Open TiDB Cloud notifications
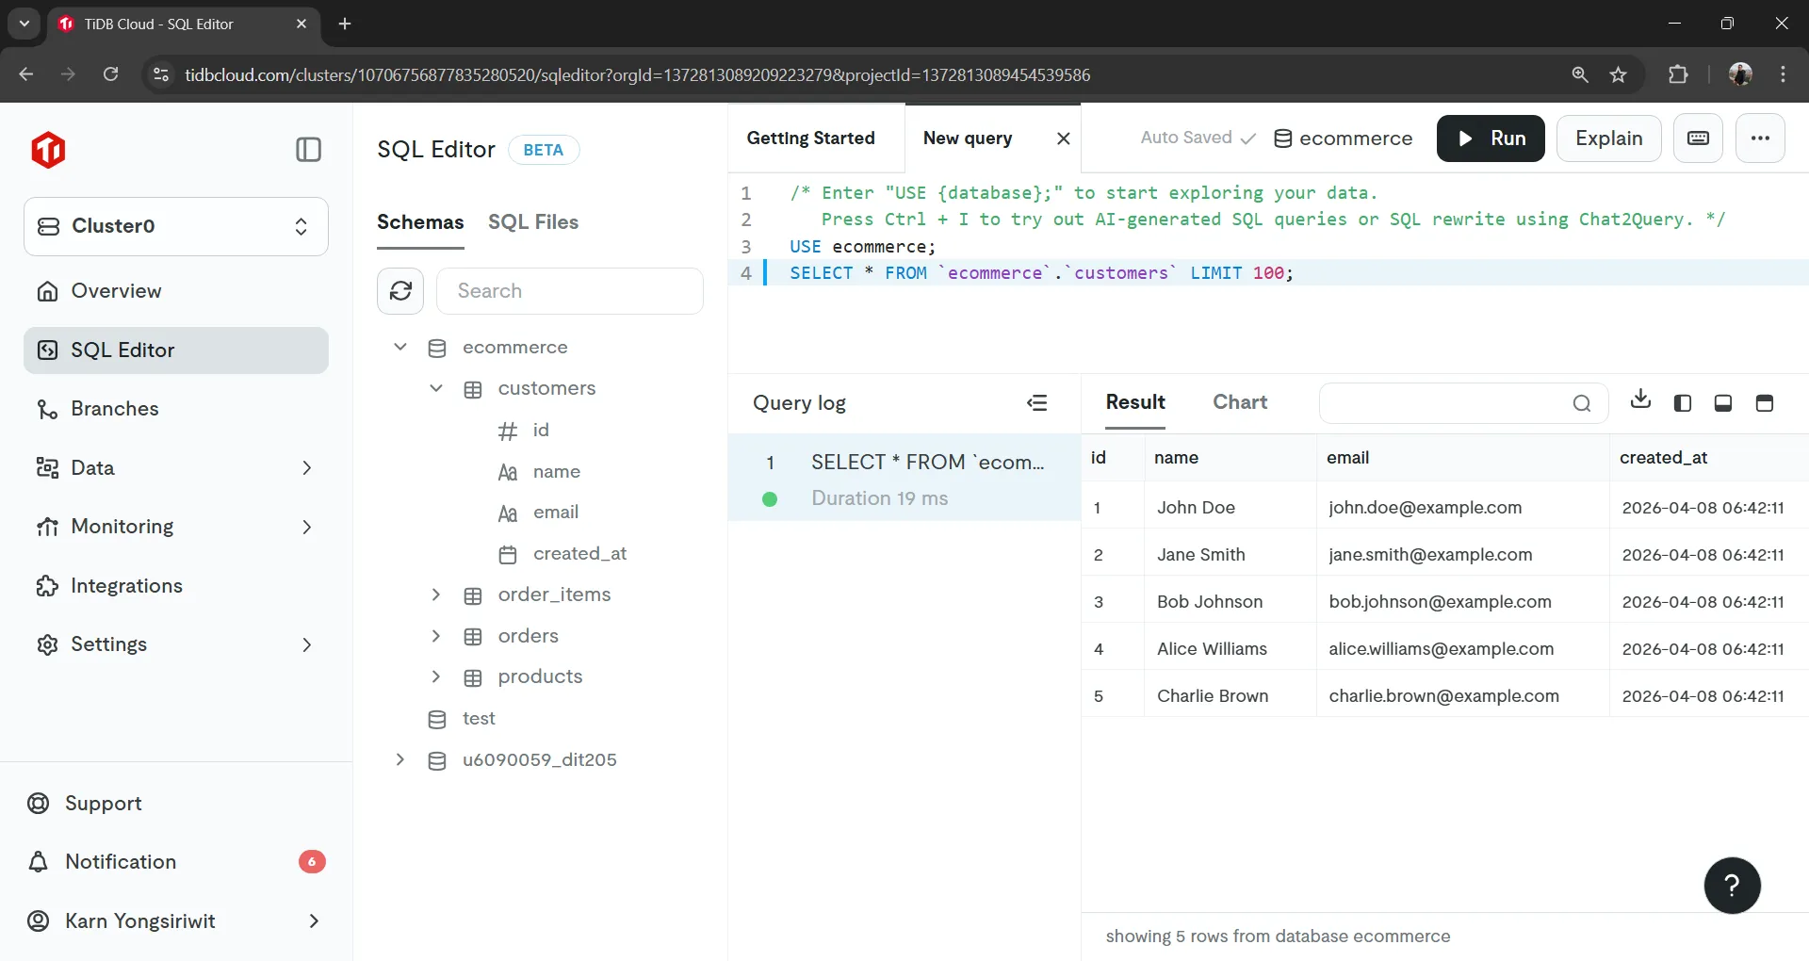The image size is (1809, 961). pyautogui.click(x=120, y=861)
